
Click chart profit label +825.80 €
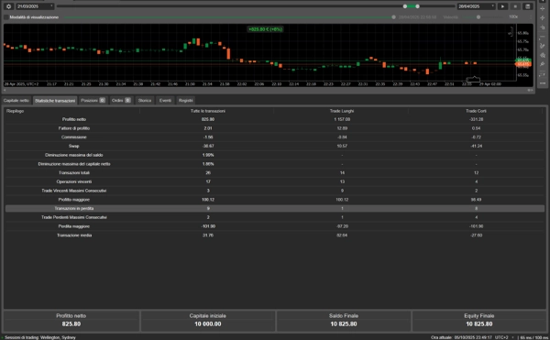(265, 29)
